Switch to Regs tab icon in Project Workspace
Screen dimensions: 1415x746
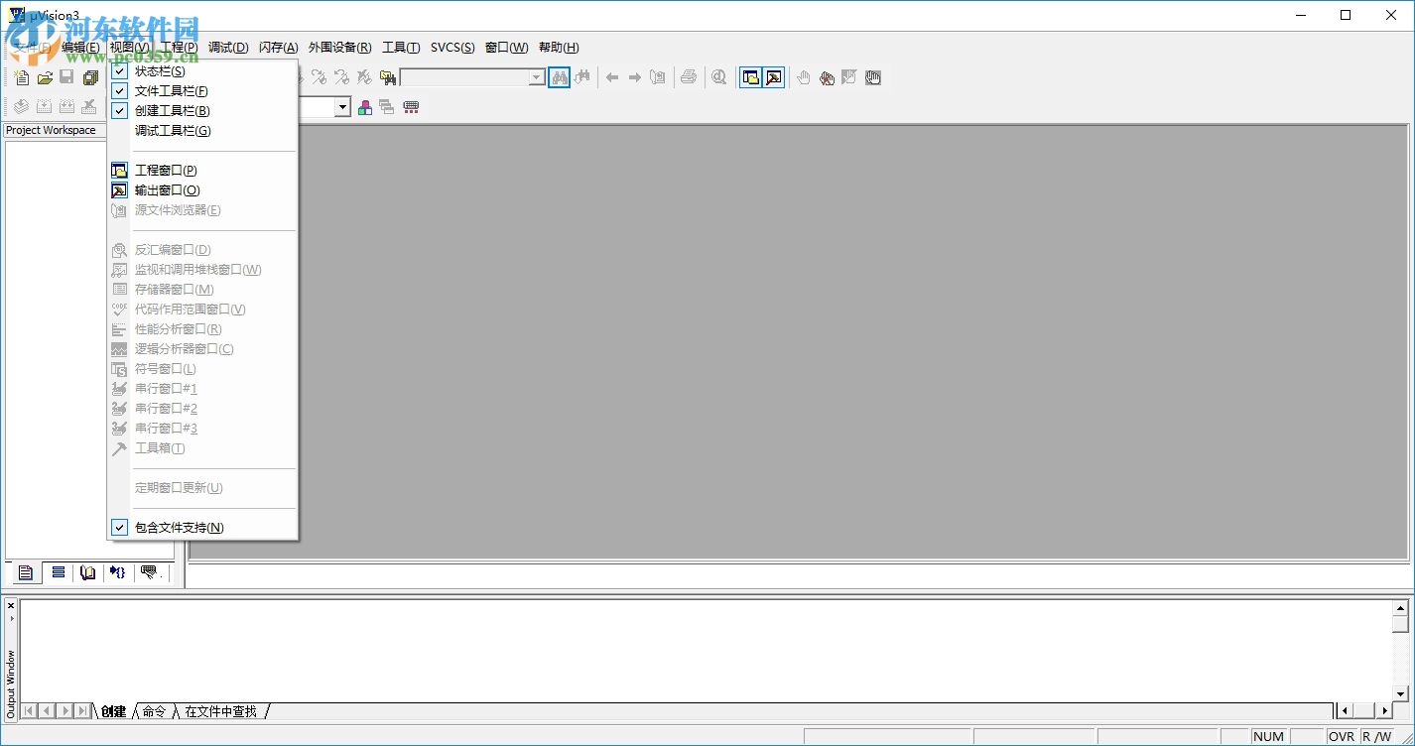coord(59,572)
